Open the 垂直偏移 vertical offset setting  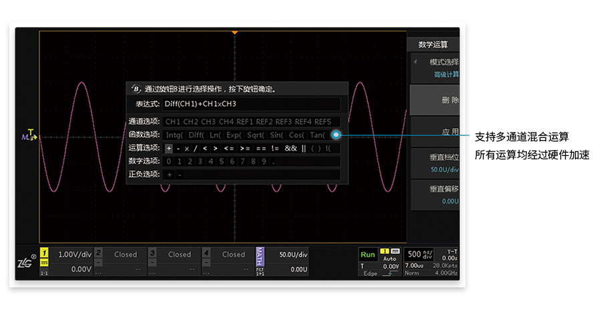[x=434, y=195]
